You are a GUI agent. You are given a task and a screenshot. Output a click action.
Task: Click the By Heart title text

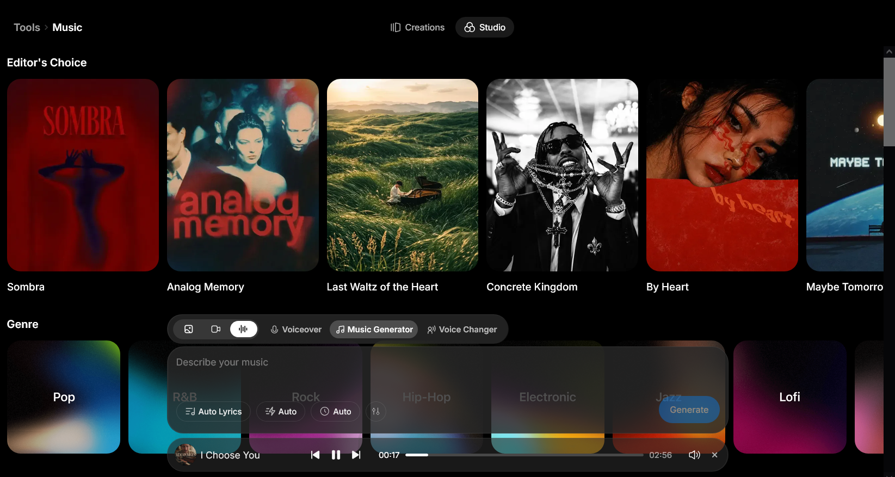[x=668, y=287]
